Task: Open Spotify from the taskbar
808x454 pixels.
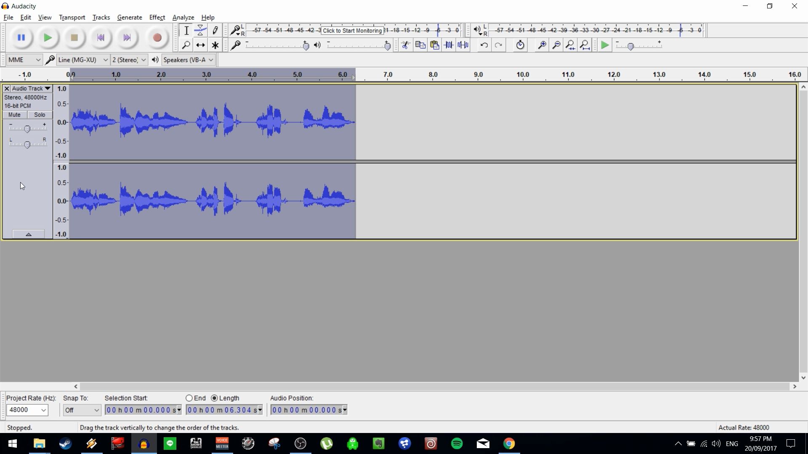Action: coord(457,443)
